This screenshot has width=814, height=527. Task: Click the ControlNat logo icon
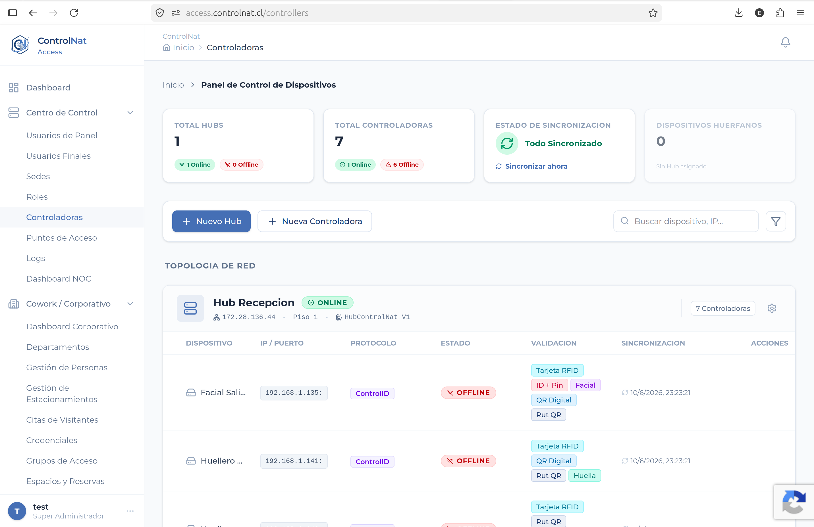click(20, 45)
